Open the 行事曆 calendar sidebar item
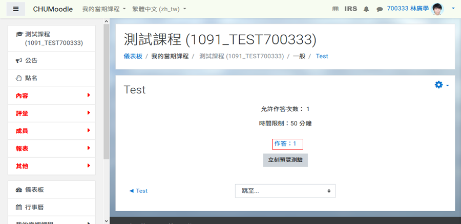Screen dimensions: 461x224 coord(51,207)
